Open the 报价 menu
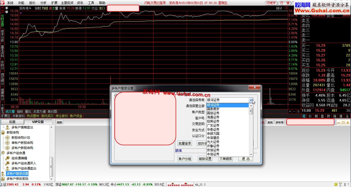Viewport: 351px width, 187px height. pyautogui.click(x=32, y=3)
